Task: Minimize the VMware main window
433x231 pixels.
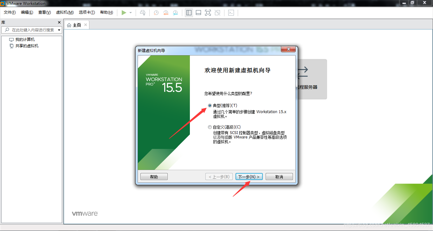Action: point(403,3)
